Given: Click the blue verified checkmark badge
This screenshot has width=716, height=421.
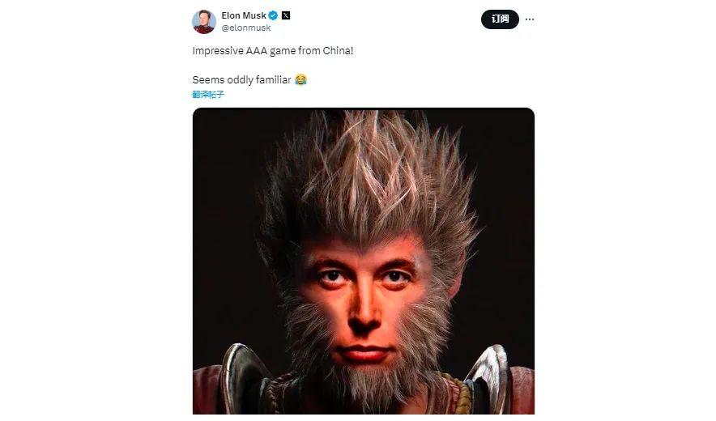Looking at the screenshot, I should tap(274, 15).
